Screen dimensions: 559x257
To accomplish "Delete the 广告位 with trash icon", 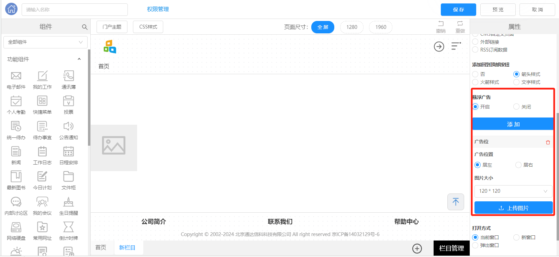I will coord(548,142).
